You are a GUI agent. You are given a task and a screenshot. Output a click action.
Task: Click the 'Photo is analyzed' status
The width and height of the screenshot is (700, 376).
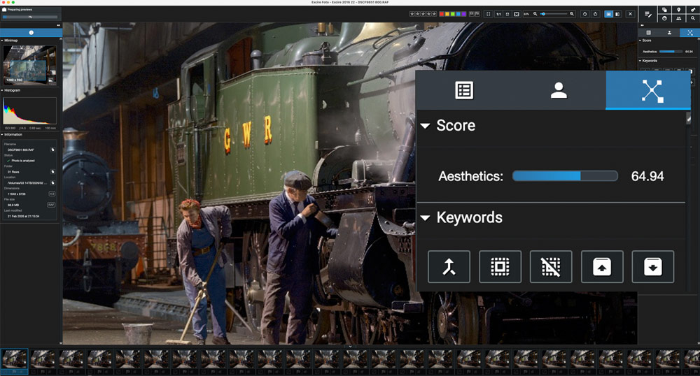(x=23, y=160)
